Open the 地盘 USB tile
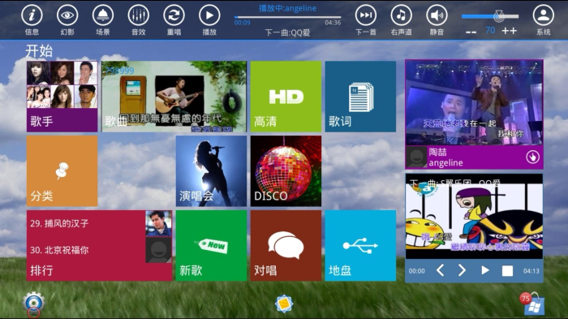568x319 pixels. (x=360, y=246)
